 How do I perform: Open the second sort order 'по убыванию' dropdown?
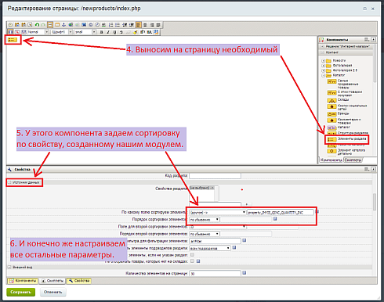[x=205, y=234]
